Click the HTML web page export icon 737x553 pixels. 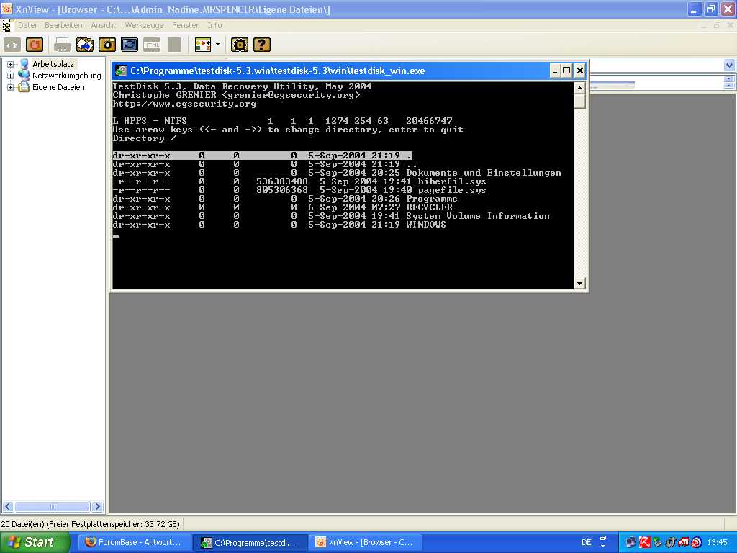152,45
